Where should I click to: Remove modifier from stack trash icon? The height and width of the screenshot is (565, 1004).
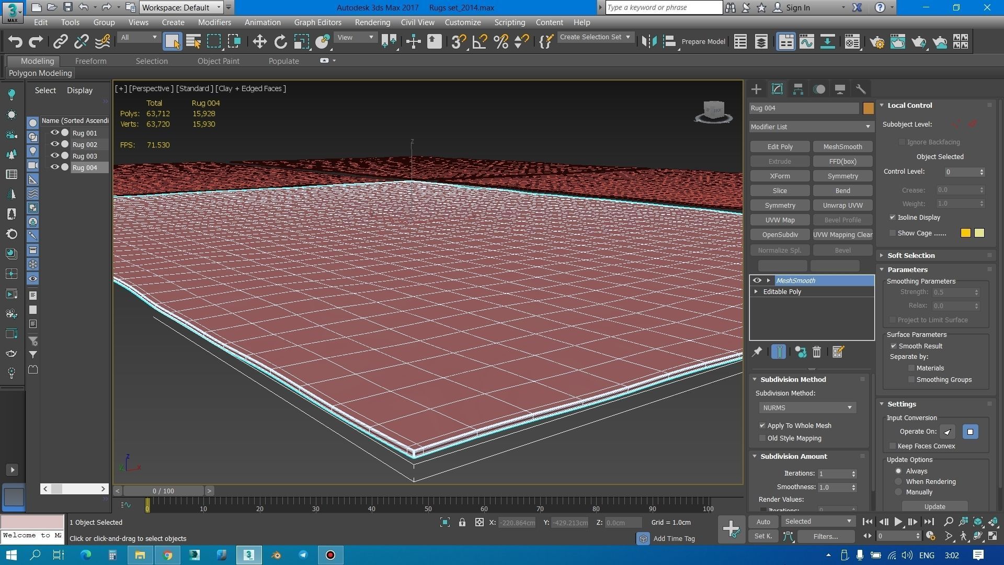817,352
